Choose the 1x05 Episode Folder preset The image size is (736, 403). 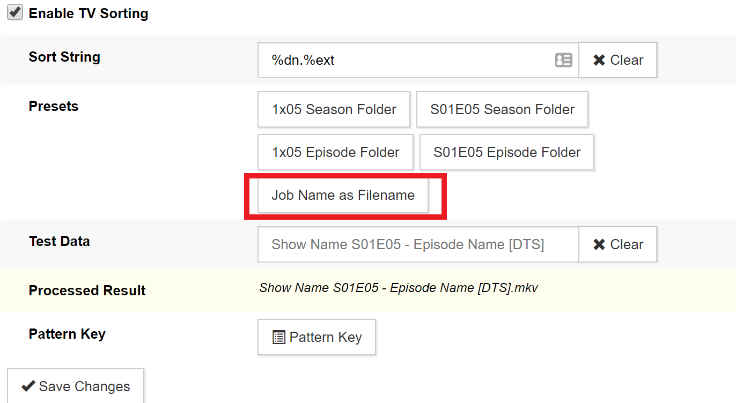(x=335, y=152)
